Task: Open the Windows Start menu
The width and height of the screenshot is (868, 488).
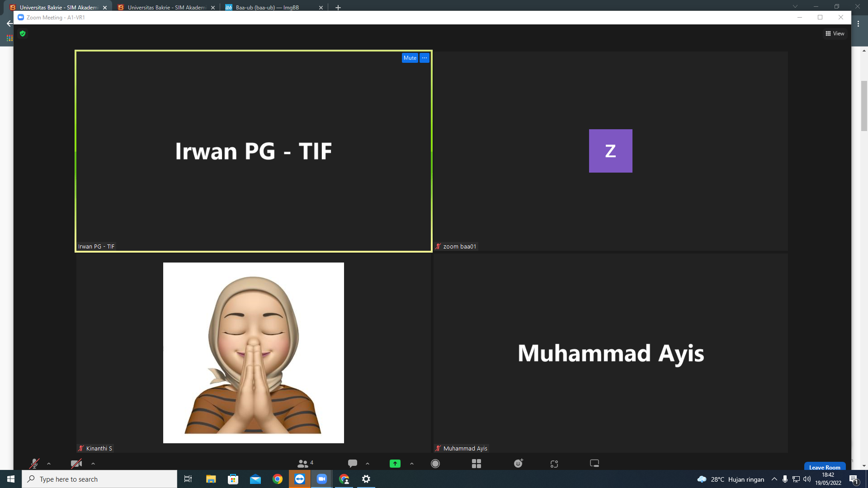Action: tap(11, 479)
